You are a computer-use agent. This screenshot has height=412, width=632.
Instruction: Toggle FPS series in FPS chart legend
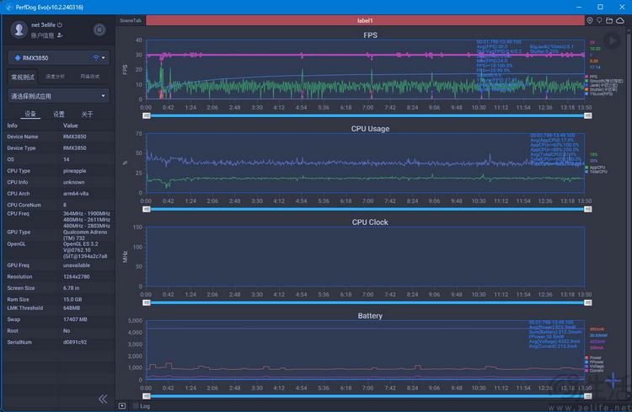tap(591, 77)
